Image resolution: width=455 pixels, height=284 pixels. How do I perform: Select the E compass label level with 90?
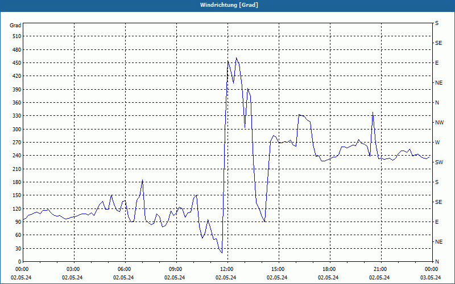coord(437,222)
